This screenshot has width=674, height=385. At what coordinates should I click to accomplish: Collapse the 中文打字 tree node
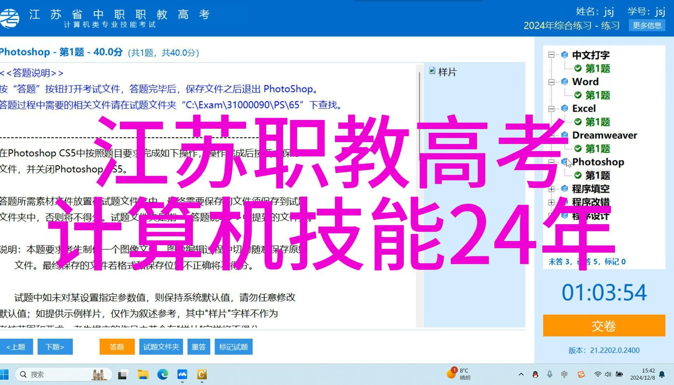point(552,55)
